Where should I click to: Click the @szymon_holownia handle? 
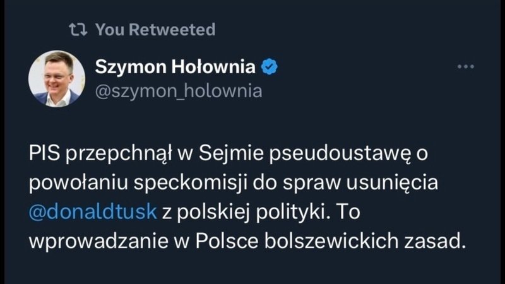click(177, 91)
